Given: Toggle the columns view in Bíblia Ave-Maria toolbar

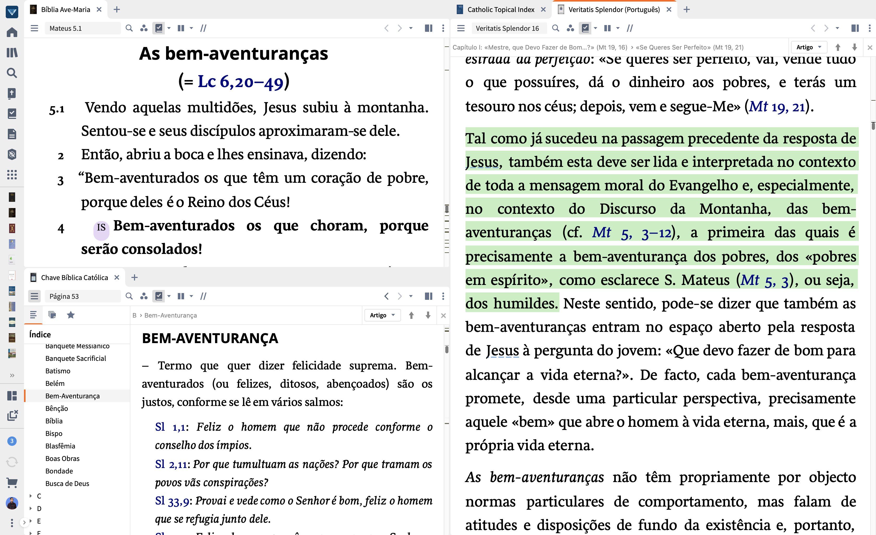Looking at the screenshot, I should [x=181, y=28].
